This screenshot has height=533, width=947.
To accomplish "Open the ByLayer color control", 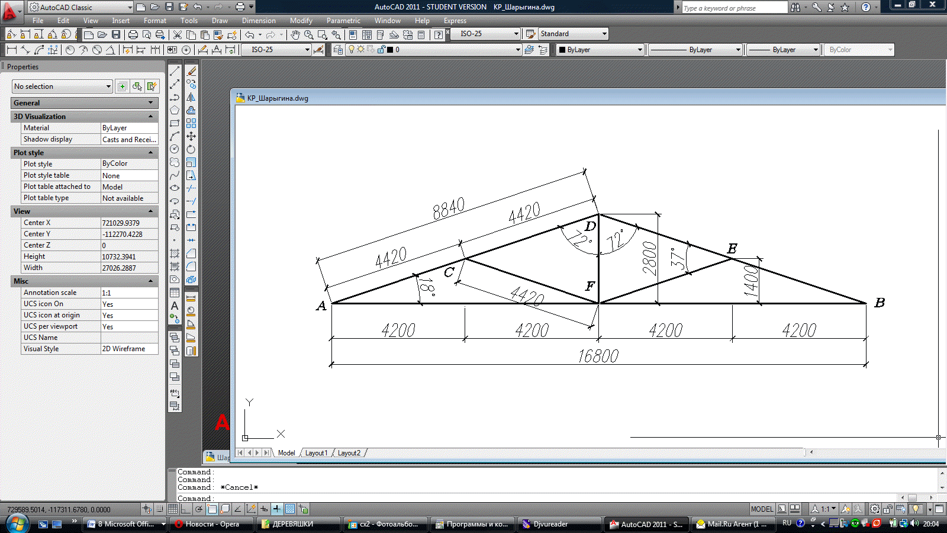I will [600, 50].
